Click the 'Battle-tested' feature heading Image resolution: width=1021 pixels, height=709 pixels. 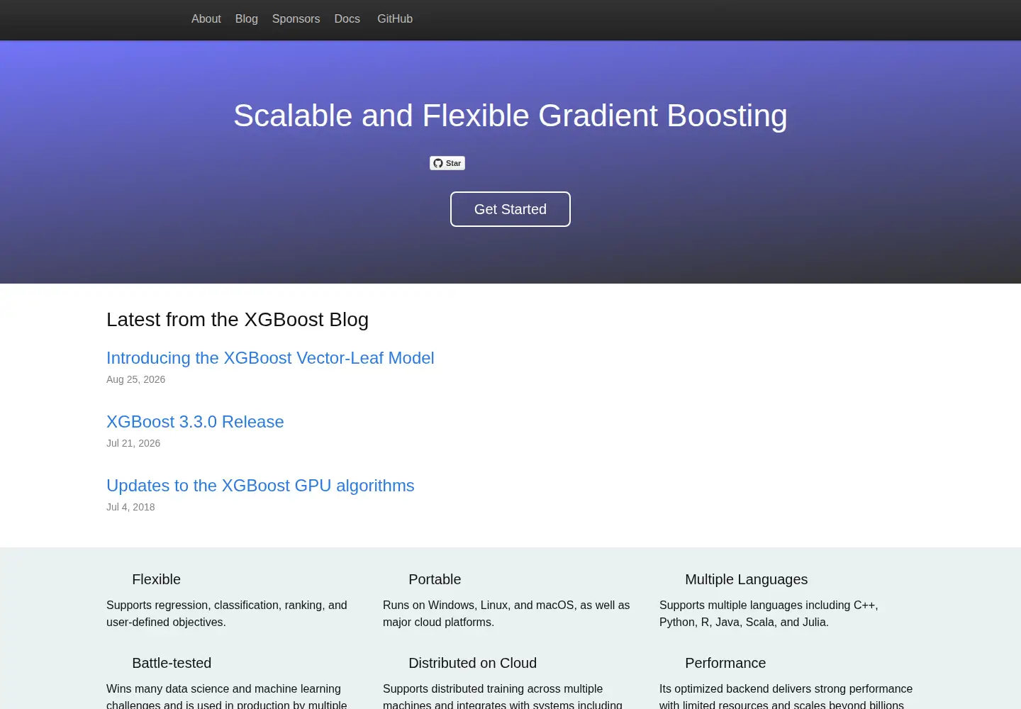point(172,663)
